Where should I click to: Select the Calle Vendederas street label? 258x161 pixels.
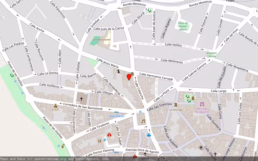[x=112, y=86]
